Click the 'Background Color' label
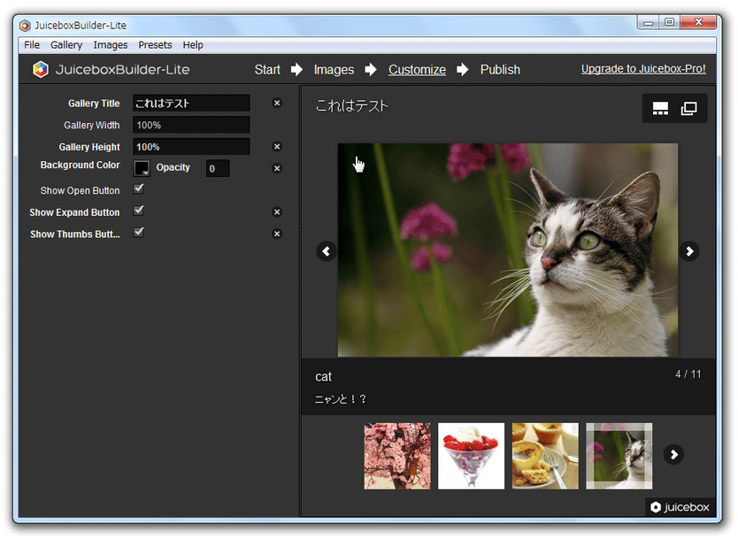Screen dimensions: 738x539 pyautogui.click(x=80, y=166)
